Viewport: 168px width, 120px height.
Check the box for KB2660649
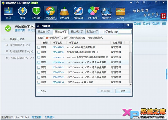(39, 72)
